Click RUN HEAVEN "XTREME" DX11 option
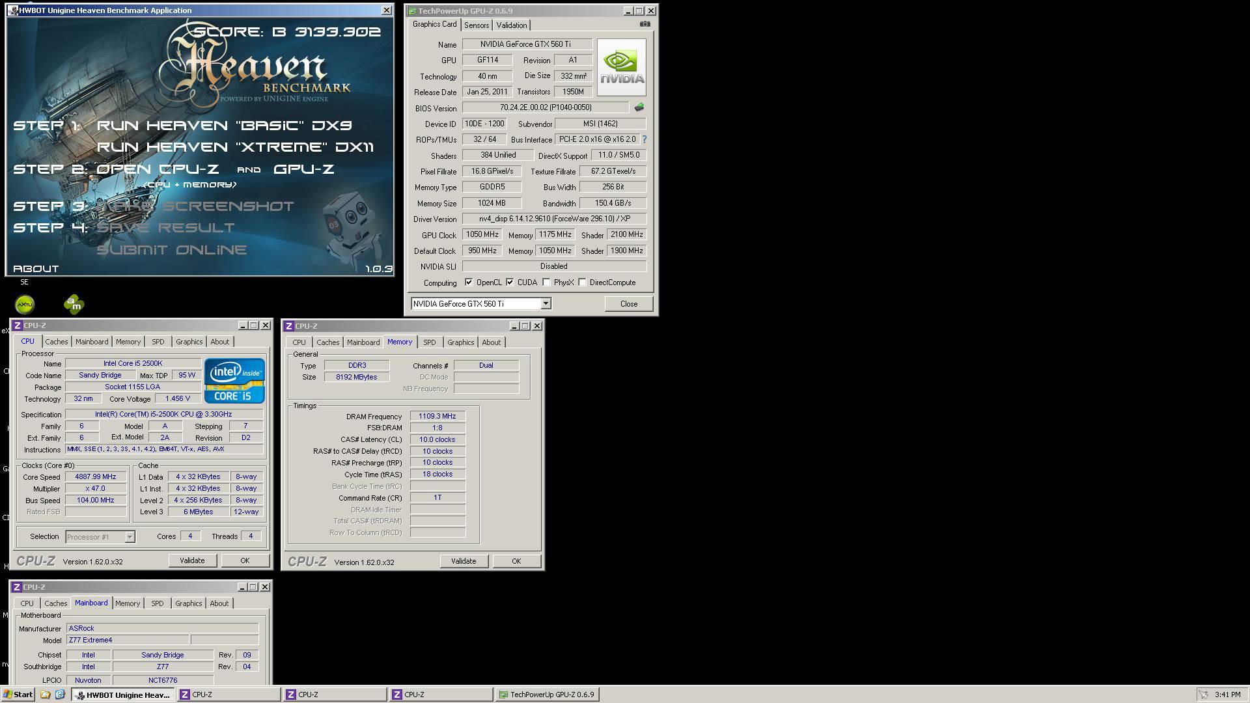Image resolution: width=1250 pixels, height=703 pixels. (235, 147)
